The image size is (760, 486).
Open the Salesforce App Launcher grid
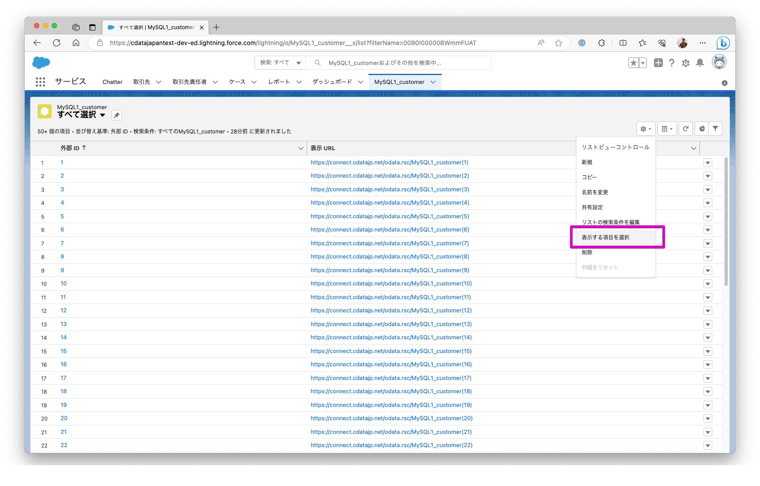[x=40, y=82]
